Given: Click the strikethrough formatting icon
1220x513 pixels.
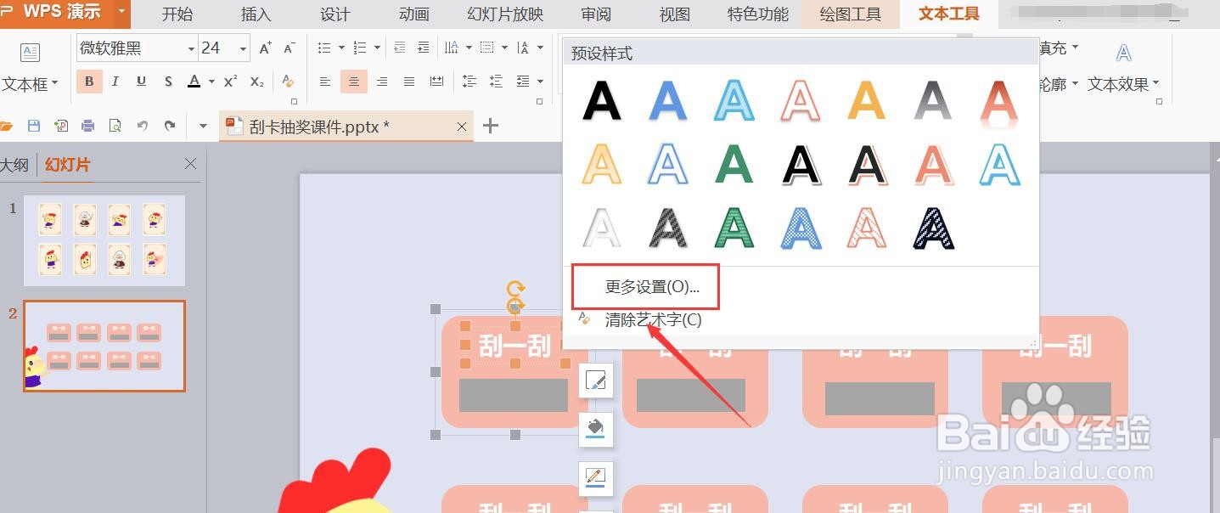Looking at the screenshot, I should click(168, 81).
